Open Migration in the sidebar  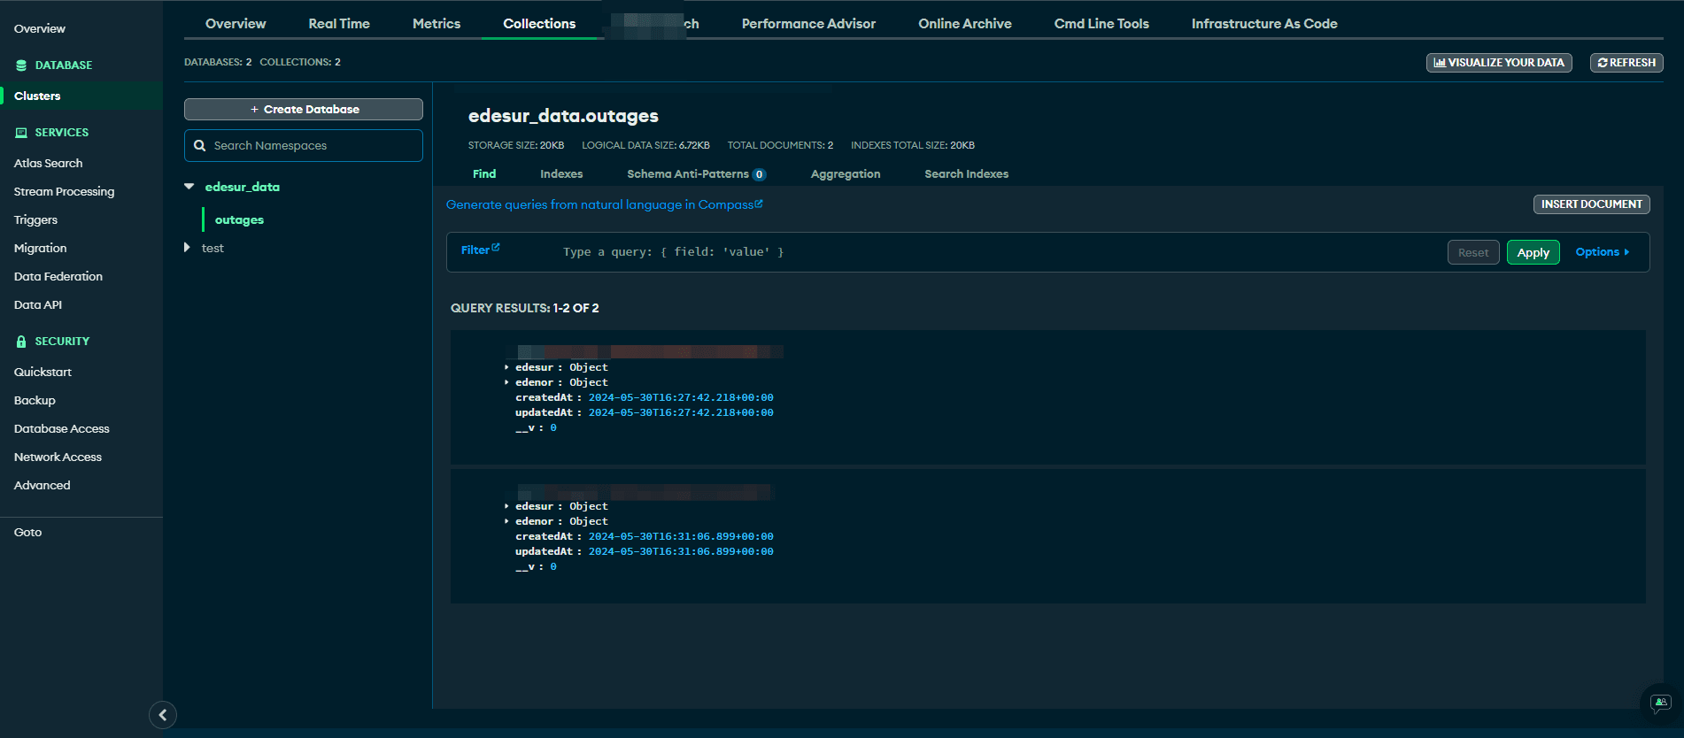[41, 249]
